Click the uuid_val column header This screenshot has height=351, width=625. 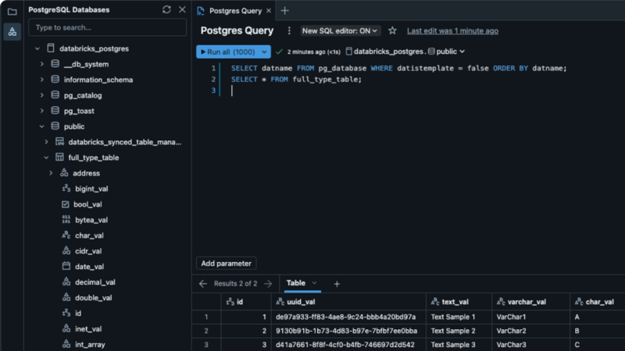[x=348, y=302]
